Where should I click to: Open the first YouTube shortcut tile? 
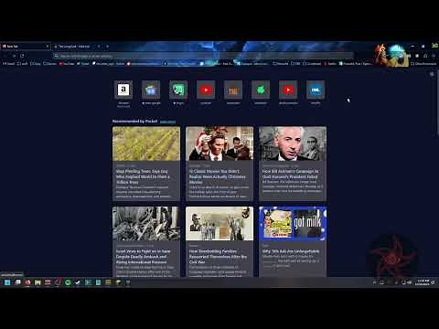[x=206, y=90]
